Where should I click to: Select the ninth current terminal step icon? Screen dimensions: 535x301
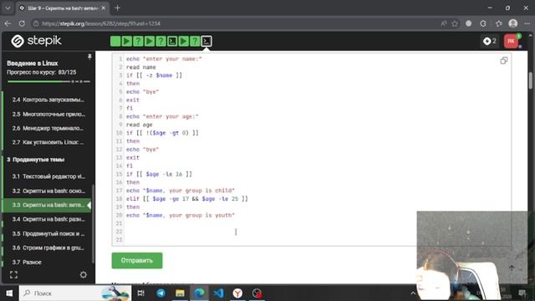(x=206, y=41)
